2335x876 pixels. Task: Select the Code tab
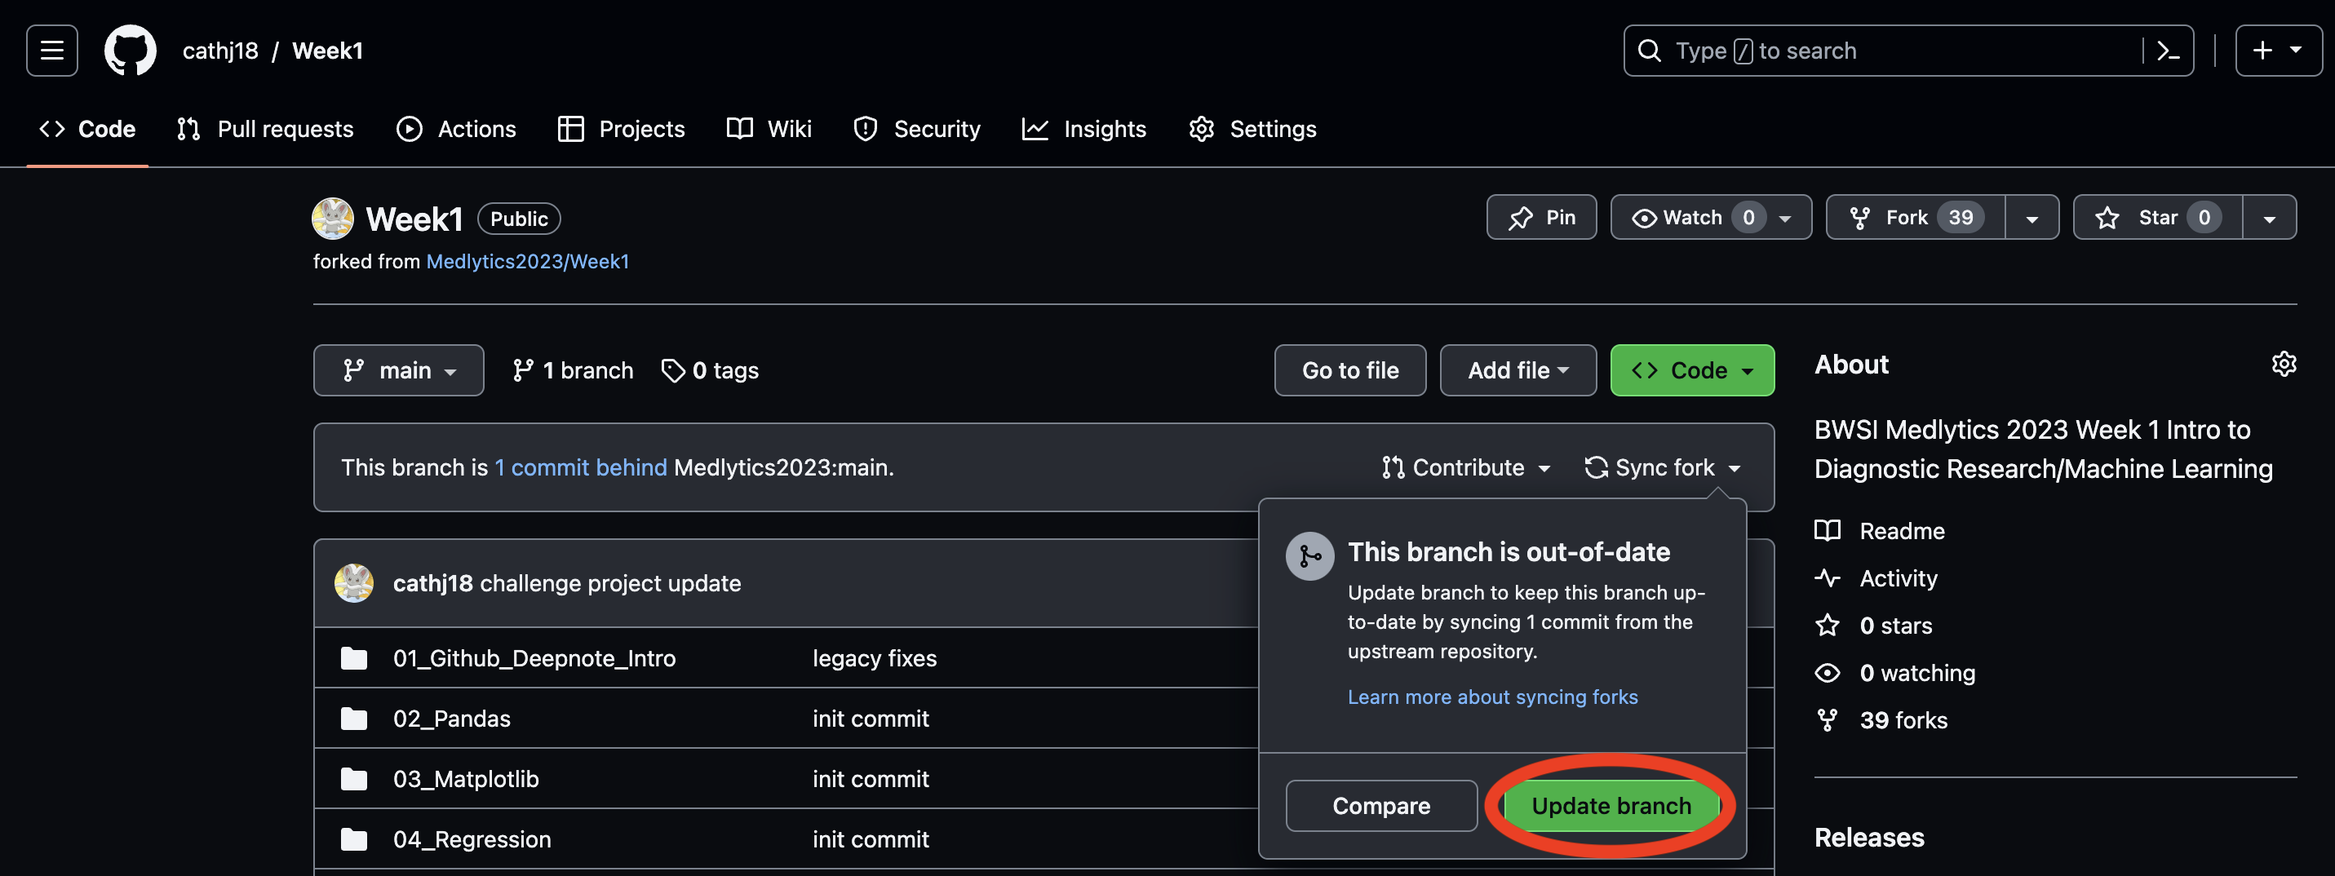[x=87, y=129]
